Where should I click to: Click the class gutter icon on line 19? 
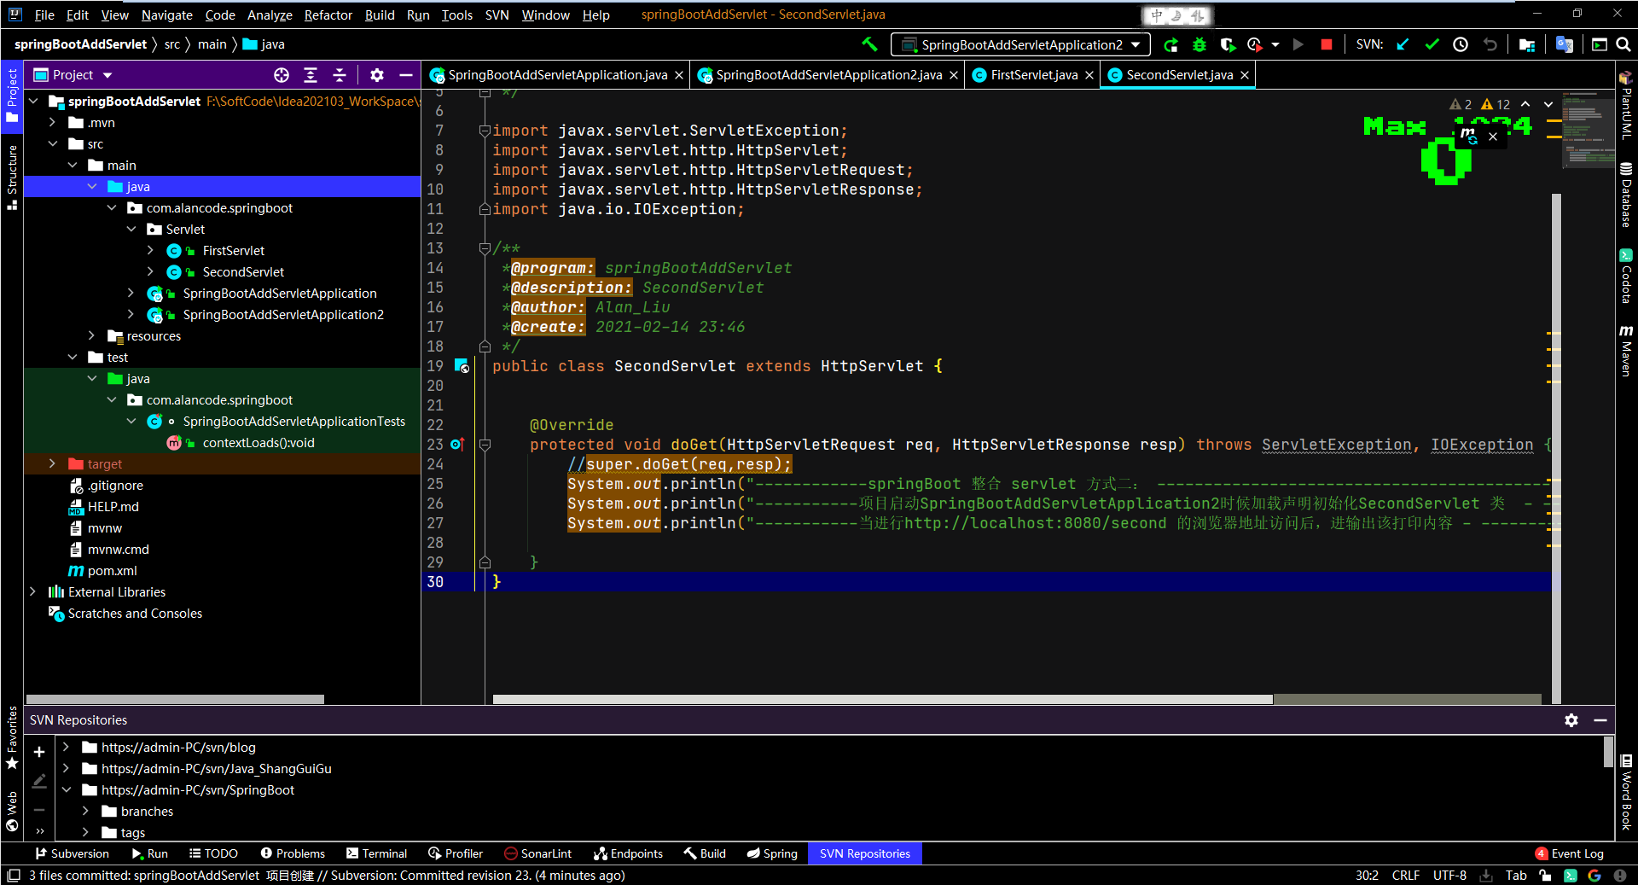tap(462, 366)
